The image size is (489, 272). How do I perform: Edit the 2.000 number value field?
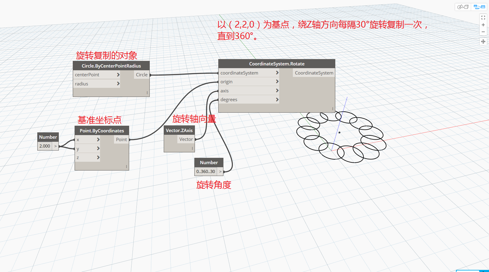click(x=45, y=146)
